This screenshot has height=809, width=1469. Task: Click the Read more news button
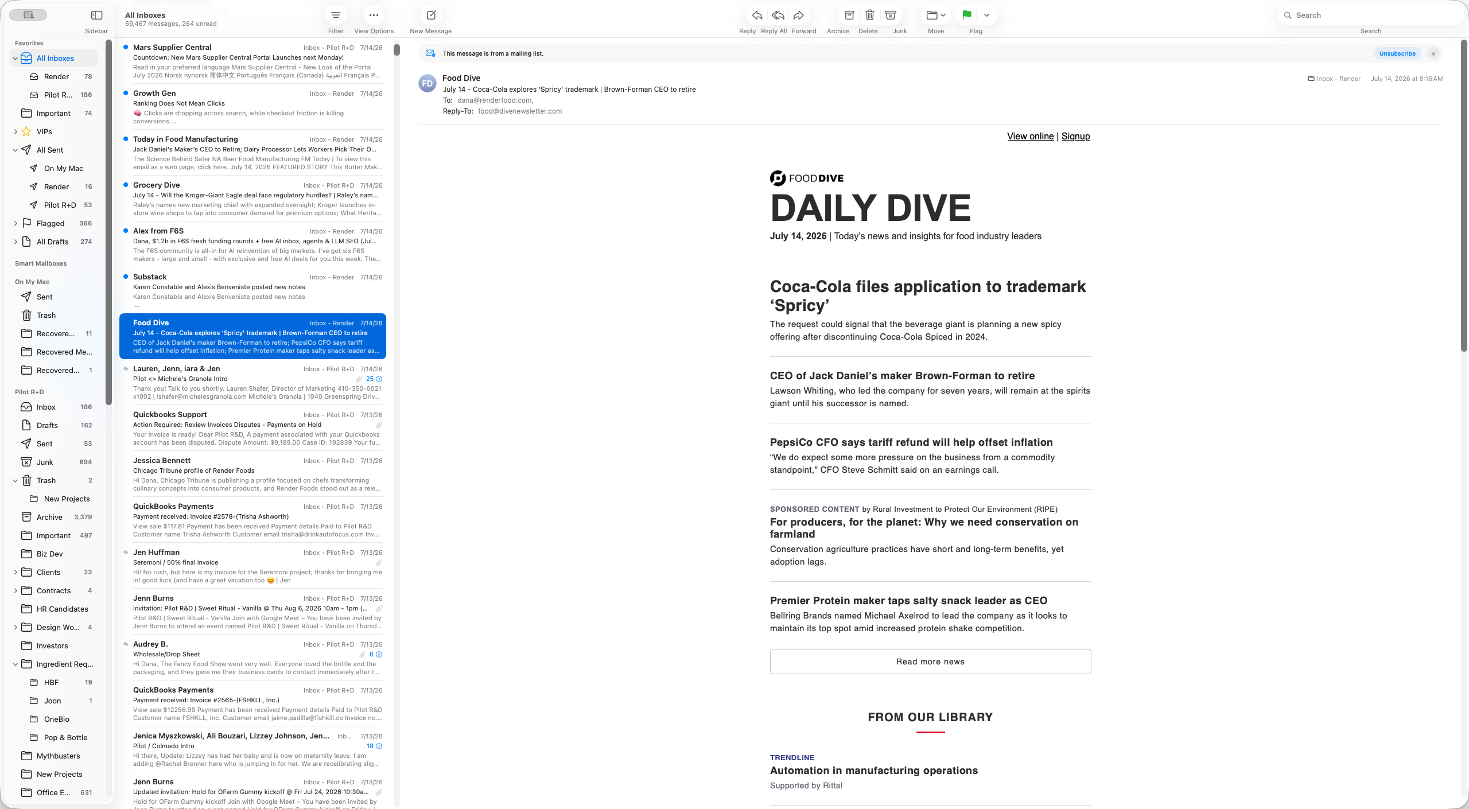tap(930, 662)
